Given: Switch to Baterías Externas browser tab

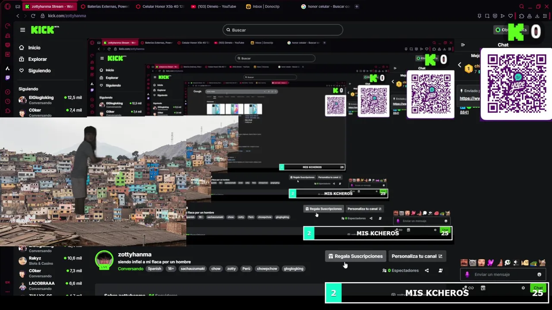Looking at the screenshot, I should point(105,6).
